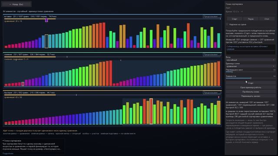278x156 pixels.
Task: Click the prediction button in the слияние lane
Action: (x=212, y=55)
